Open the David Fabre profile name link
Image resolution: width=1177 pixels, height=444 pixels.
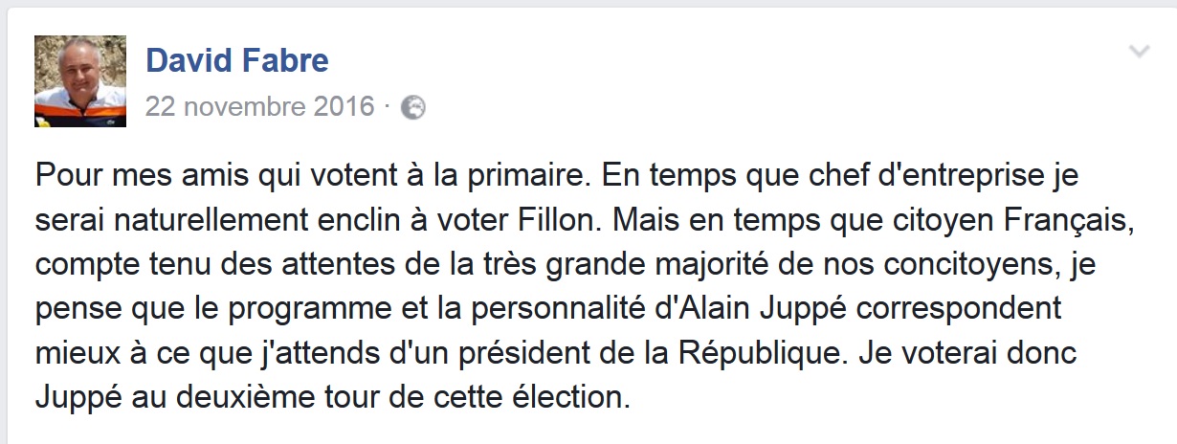(236, 61)
